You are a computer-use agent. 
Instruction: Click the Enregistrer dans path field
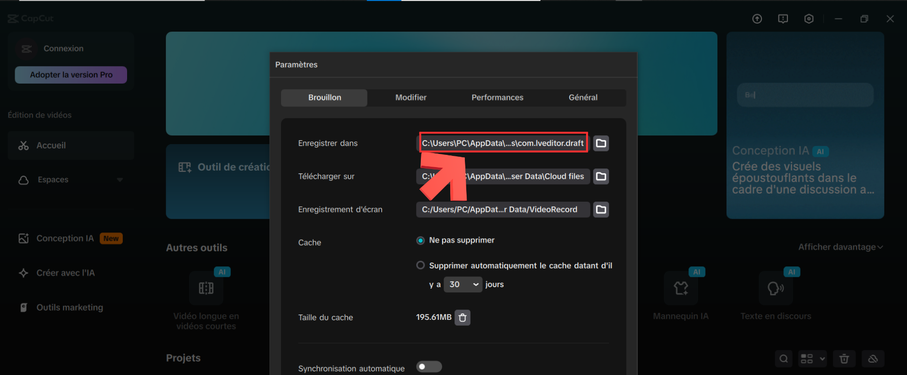503,143
